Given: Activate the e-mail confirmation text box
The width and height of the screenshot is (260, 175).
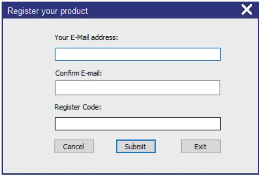Looking at the screenshot, I should point(137,88).
